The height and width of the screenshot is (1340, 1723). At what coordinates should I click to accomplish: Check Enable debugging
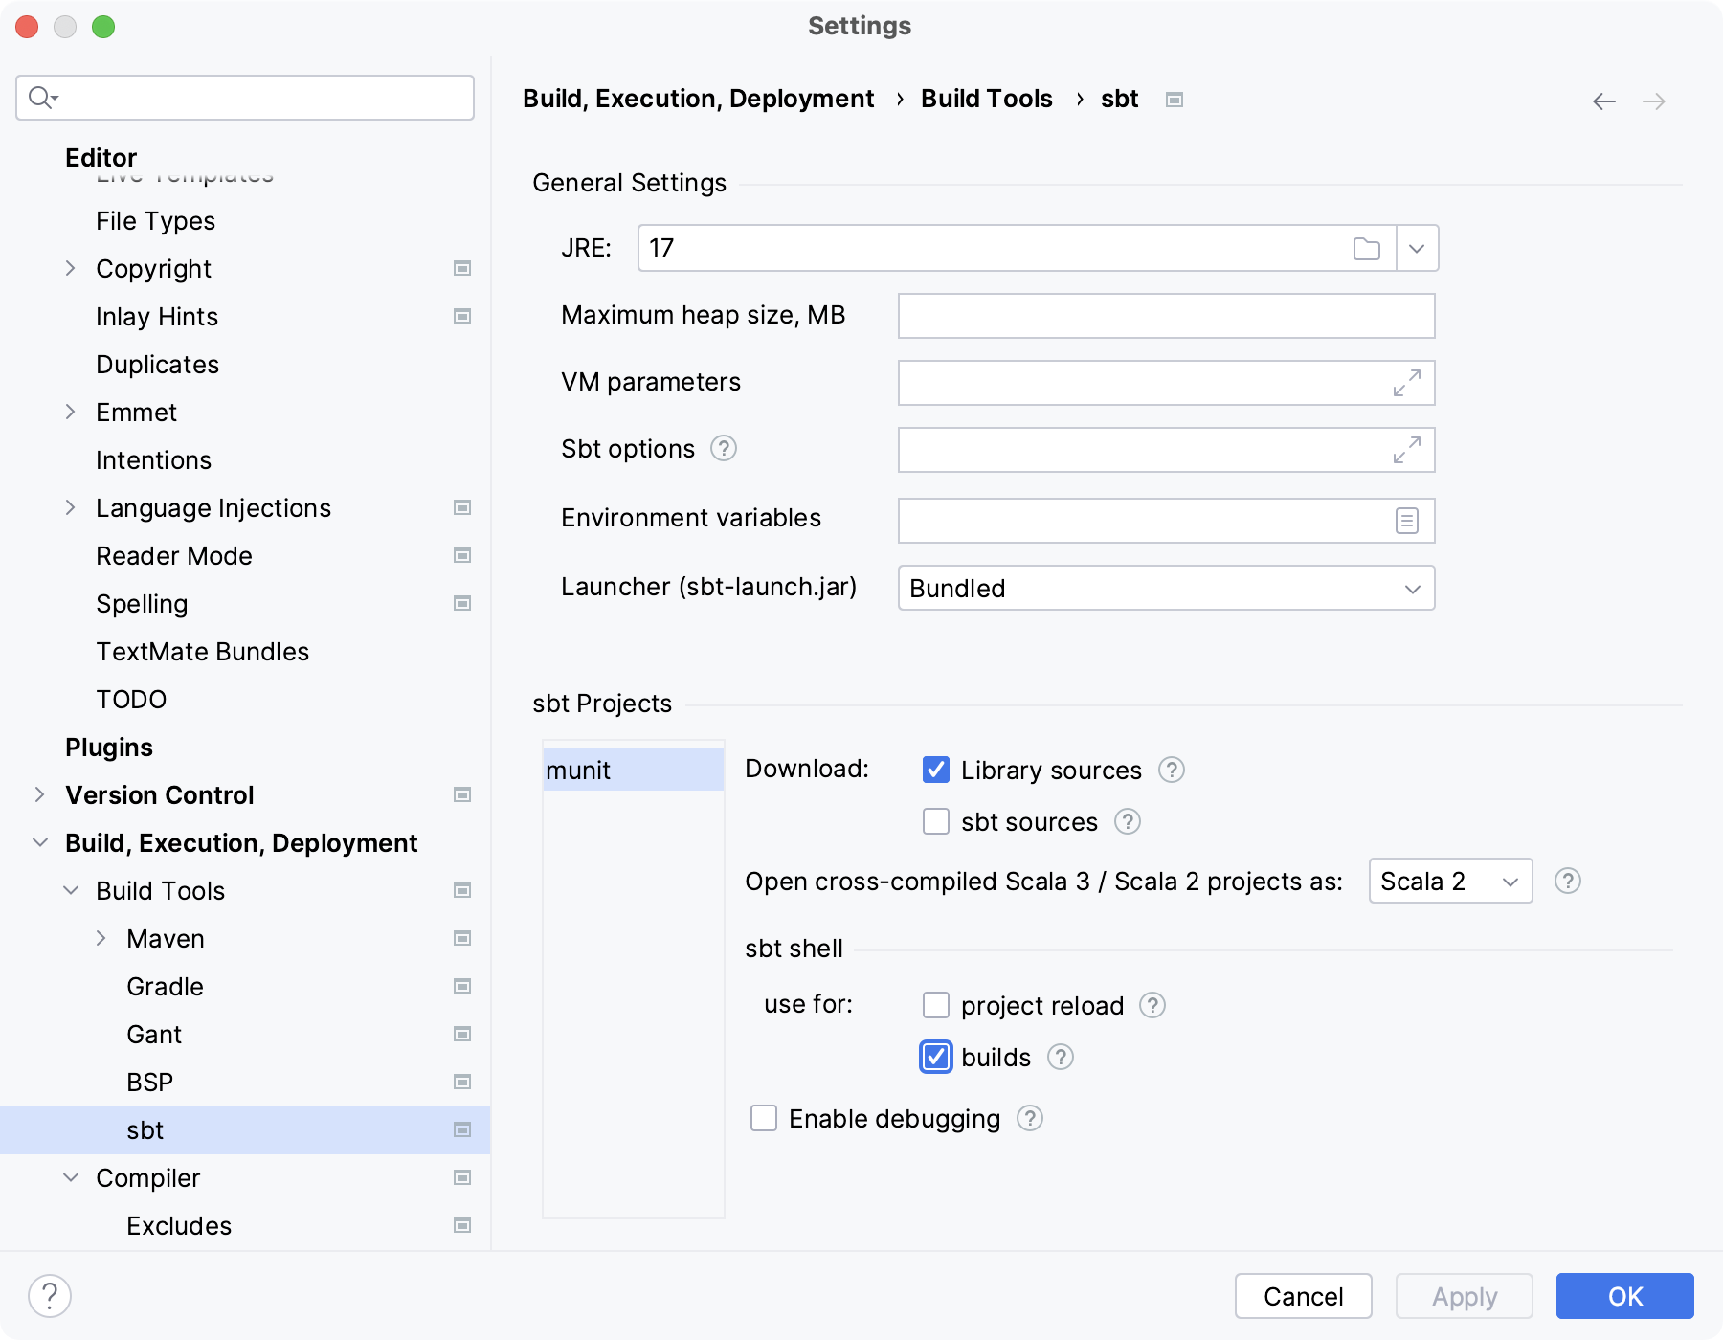click(x=763, y=1118)
